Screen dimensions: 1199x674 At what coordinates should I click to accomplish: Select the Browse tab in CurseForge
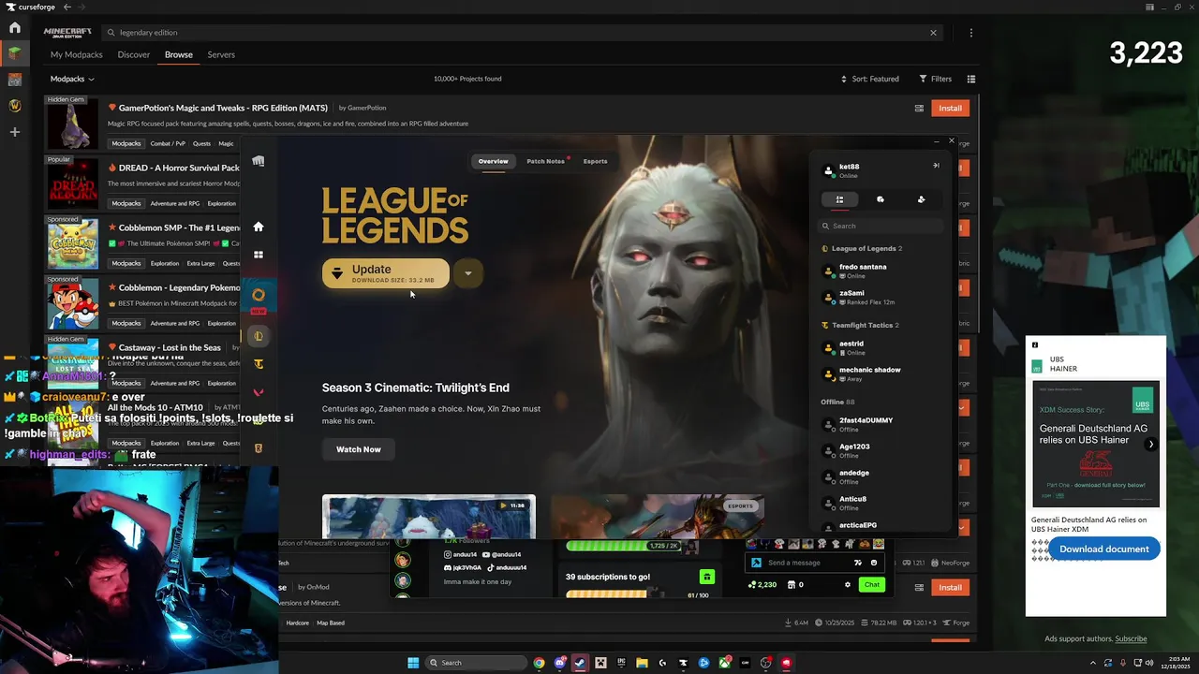pyautogui.click(x=179, y=55)
